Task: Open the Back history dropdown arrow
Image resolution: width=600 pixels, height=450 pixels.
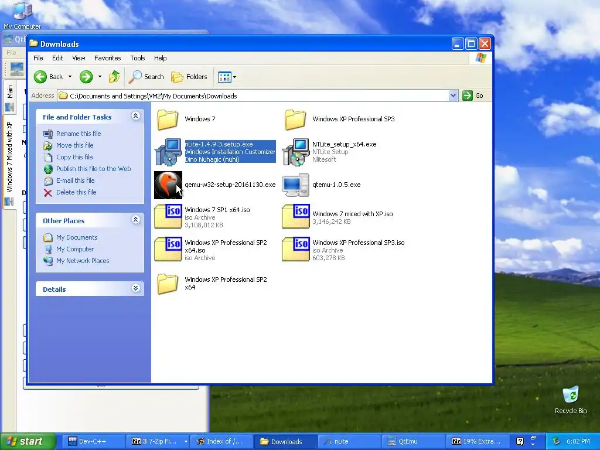Action: tap(70, 77)
